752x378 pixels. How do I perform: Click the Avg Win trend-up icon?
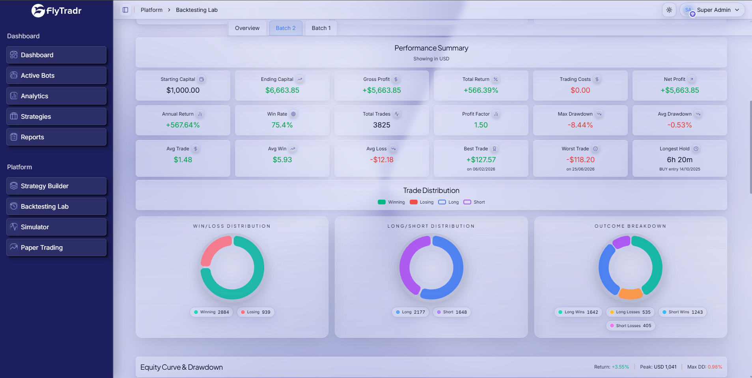pyautogui.click(x=293, y=149)
